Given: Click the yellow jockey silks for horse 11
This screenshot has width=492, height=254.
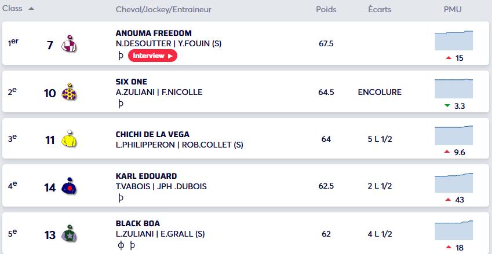Looking at the screenshot, I should click(69, 140).
